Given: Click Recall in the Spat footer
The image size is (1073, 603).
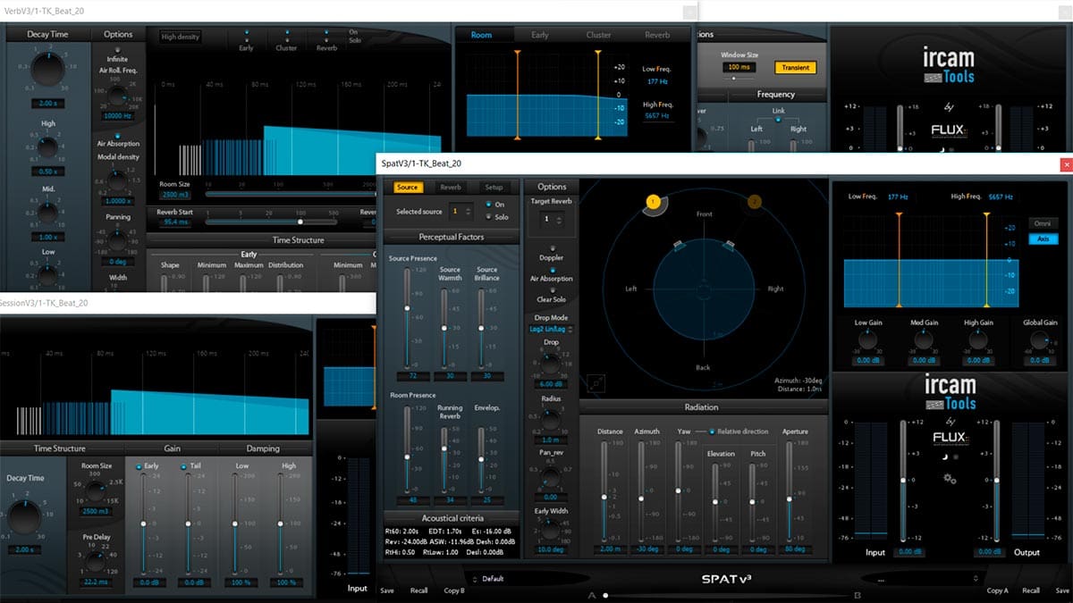Looking at the screenshot, I should [x=1031, y=590].
